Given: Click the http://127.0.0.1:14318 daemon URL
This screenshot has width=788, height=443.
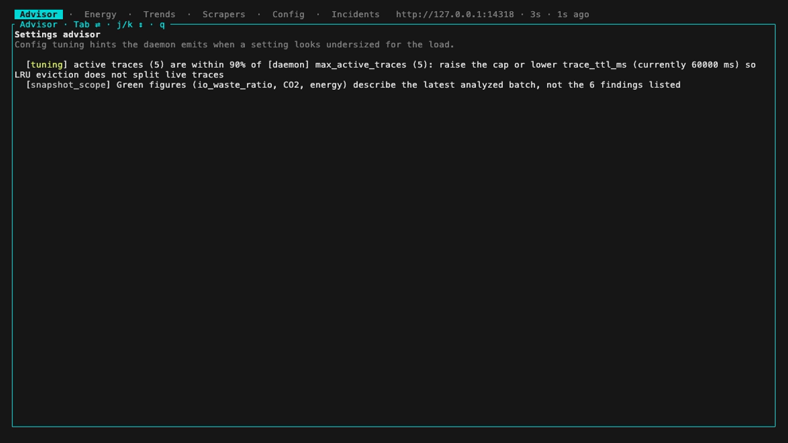Looking at the screenshot, I should click(455, 14).
